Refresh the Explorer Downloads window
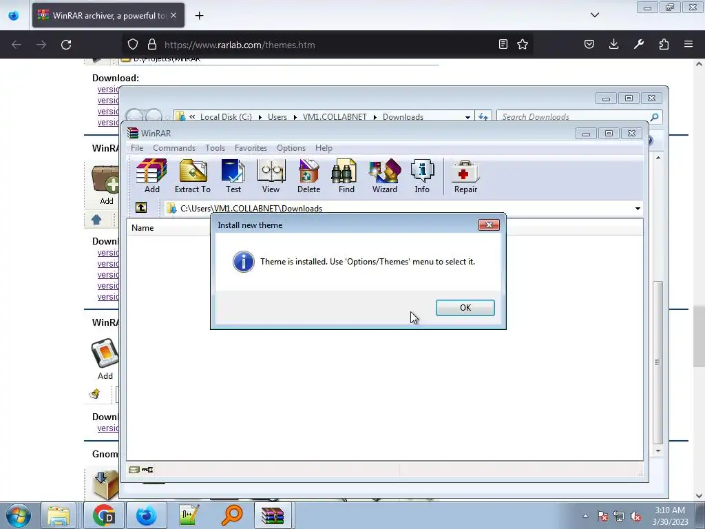This screenshot has height=529, width=705. click(x=483, y=117)
